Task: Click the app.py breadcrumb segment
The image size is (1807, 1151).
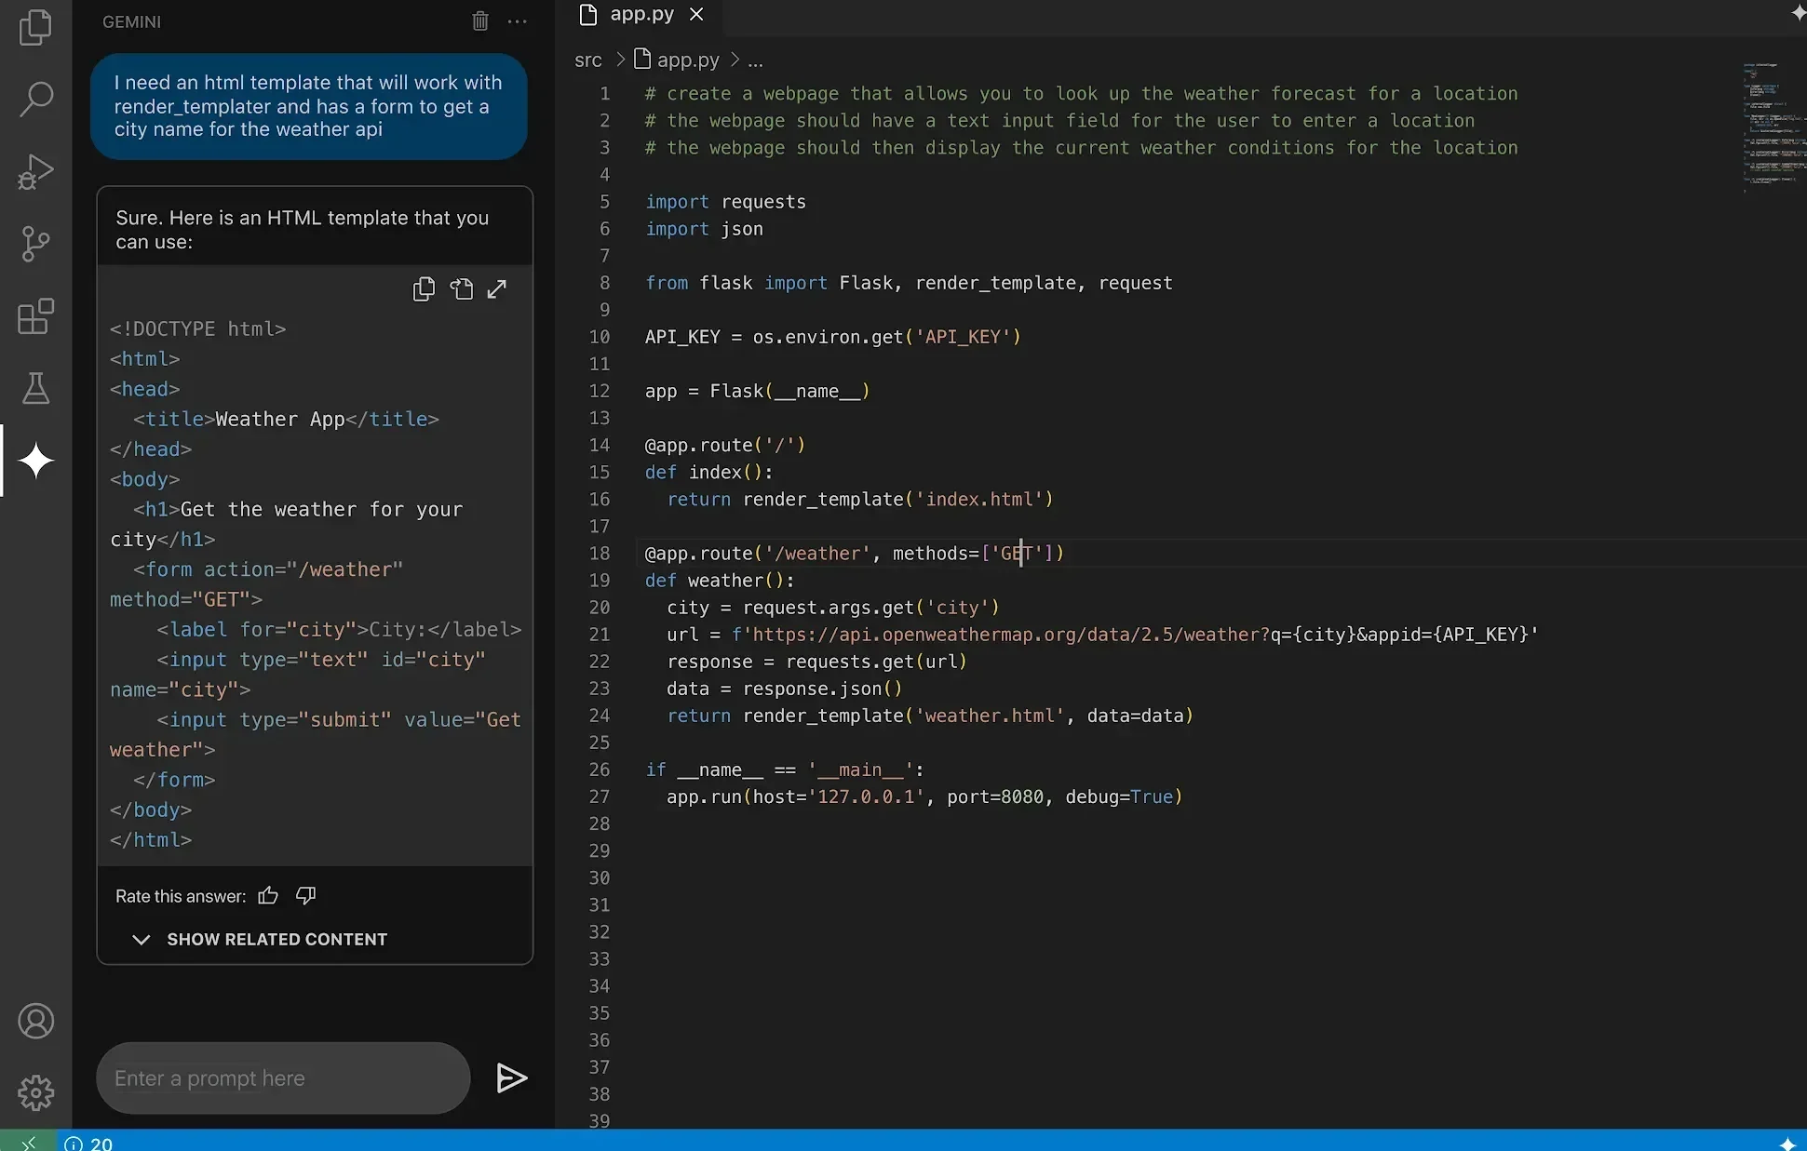Action: [677, 60]
